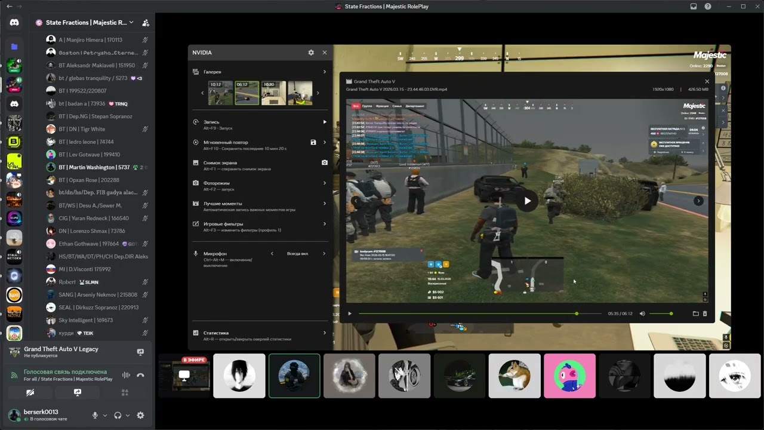Open Лучшие моменты highlights
Image resolution: width=764 pixels, height=430 pixels.
(x=260, y=205)
